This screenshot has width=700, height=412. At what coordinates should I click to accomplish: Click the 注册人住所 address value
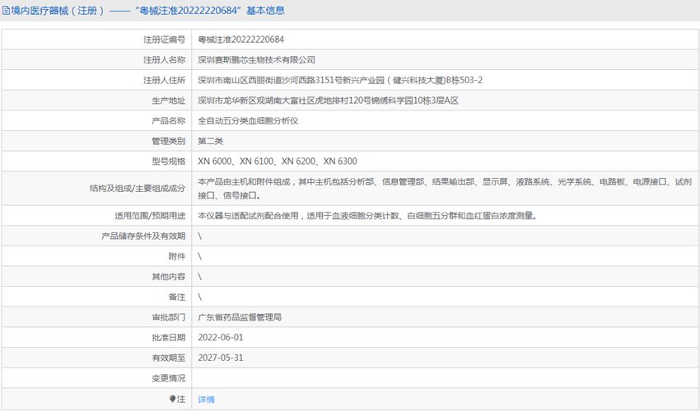pyautogui.click(x=340, y=81)
